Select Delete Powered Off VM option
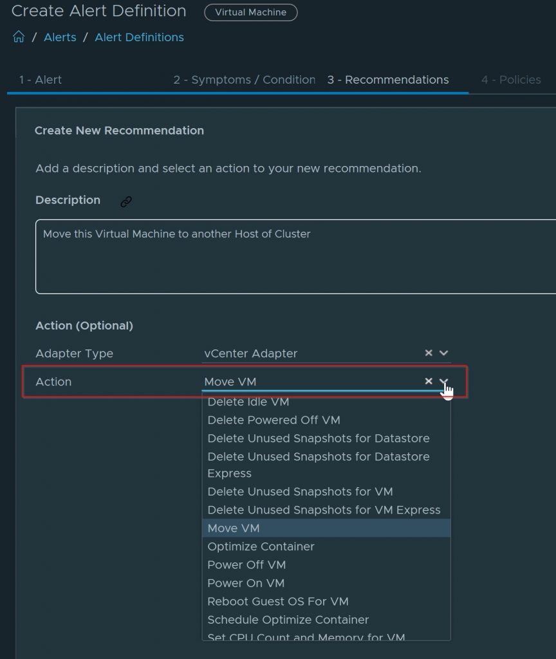 [273, 420]
